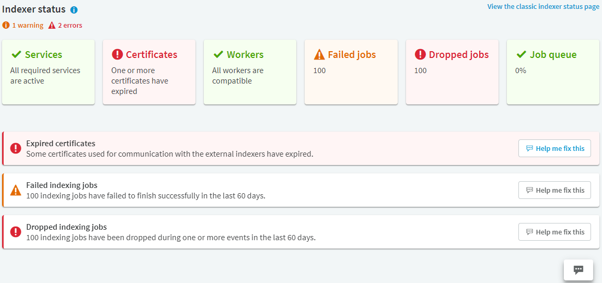
Task: Click the red exclamation icon on Certificates card
Action: click(117, 54)
